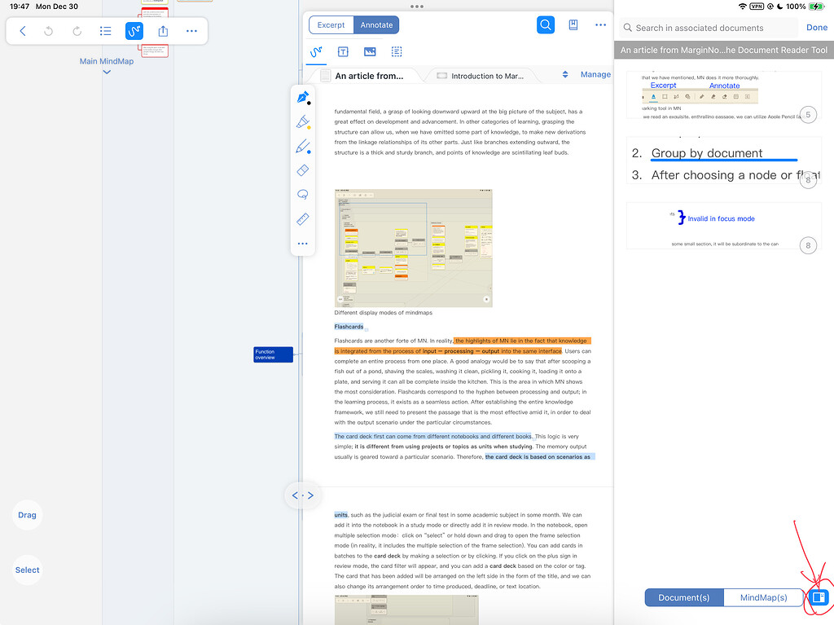Image resolution: width=834 pixels, height=625 pixels.
Task: Open more pen tools ellipsis
Action: pos(303,244)
